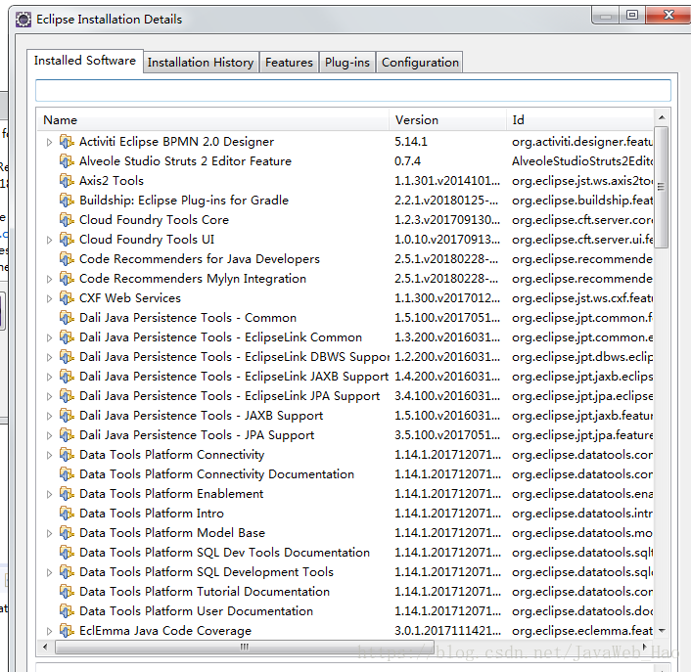Sort the list by Id column header
Viewport: 691px width, 672px height.
(x=579, y=119)
